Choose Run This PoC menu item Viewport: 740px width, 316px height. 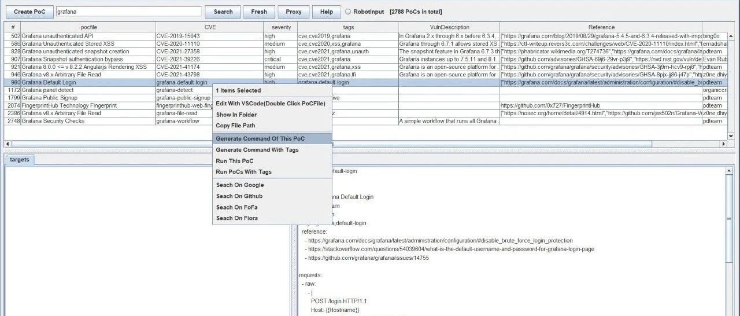tap(272, 161)
